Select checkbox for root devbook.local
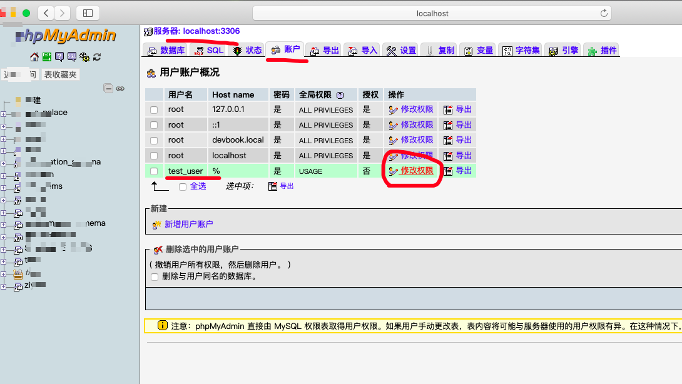 154,141
